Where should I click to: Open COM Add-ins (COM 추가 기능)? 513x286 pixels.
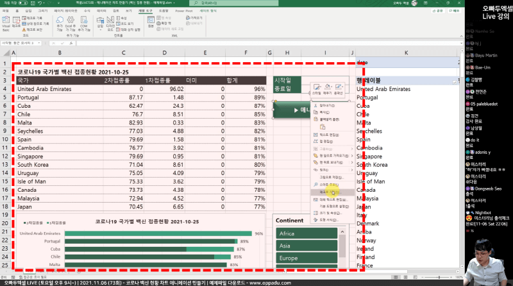[x=84, y=23]
